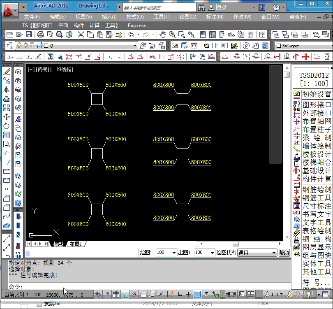Toggle layer 0 on/off light bulb
333x309 pixels.
pyautogui.click(x=19, y=45)
